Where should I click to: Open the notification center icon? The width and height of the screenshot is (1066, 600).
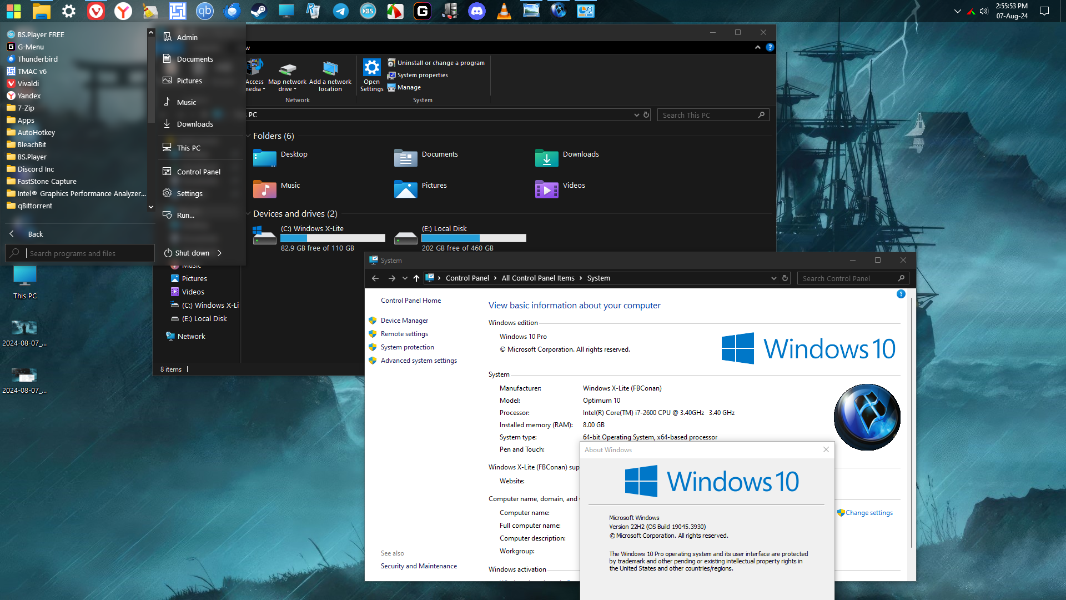tap(1044, 11)
